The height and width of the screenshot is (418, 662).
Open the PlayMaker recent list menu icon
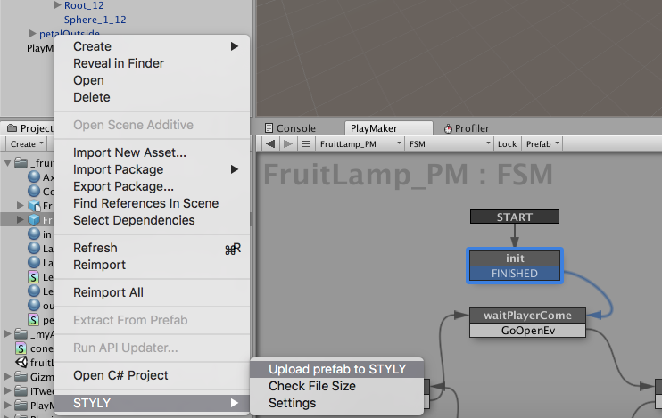coord(306,143)
